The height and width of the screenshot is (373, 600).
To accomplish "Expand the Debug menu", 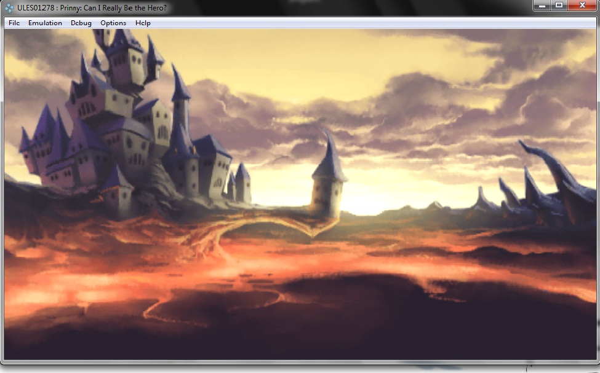I will coord(81,23).
